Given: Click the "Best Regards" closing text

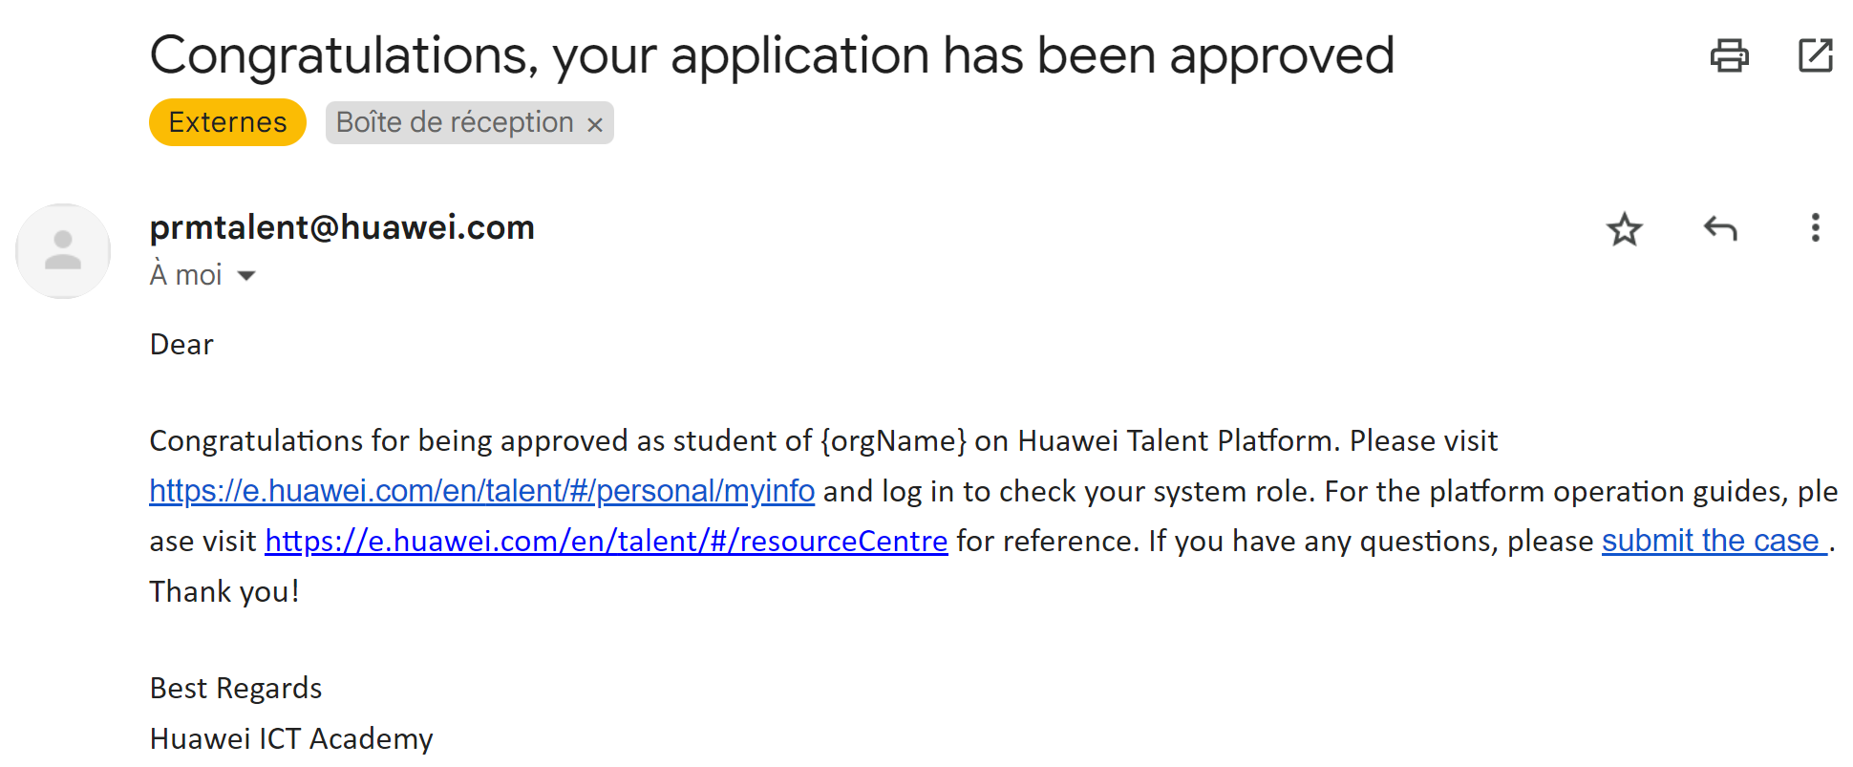Looking at the screenshot, I should click(x=236, y=689).
